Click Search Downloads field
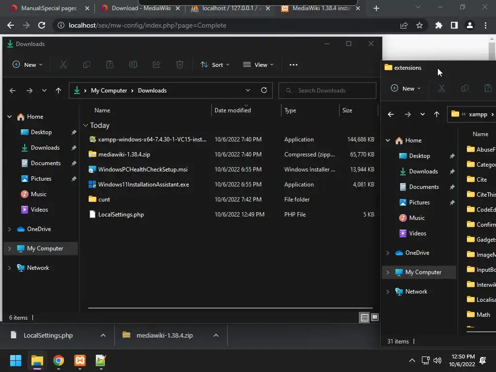The width and height of the screenshot is (496, 372). coord(327,91)
